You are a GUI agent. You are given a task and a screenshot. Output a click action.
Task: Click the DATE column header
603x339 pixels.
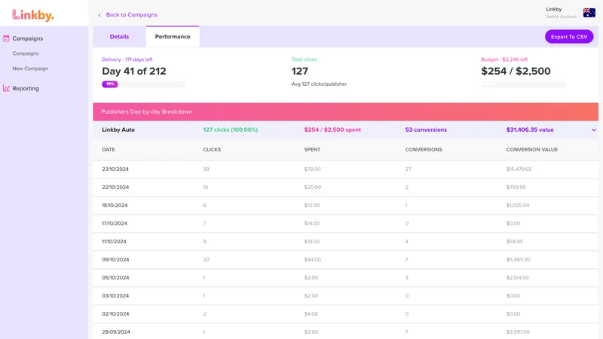tap(109, 149)
